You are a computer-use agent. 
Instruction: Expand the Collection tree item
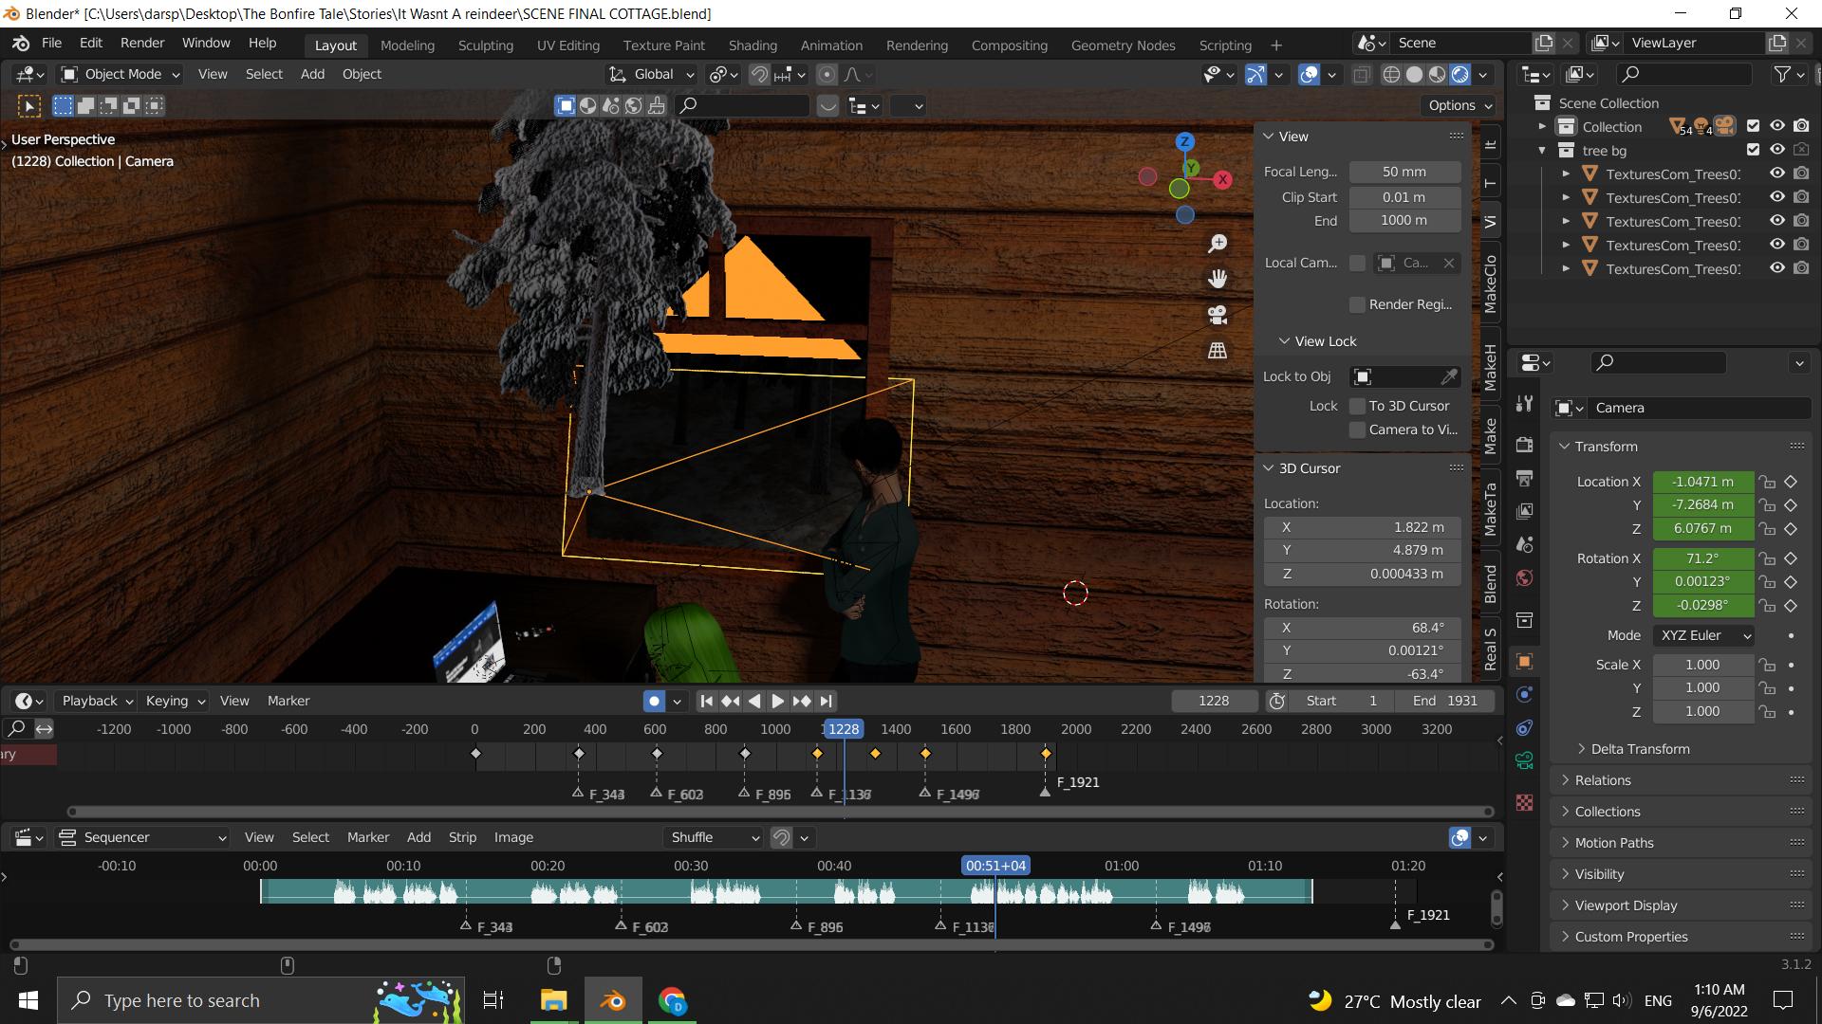pyautogui.click(x=1542, y=126)
